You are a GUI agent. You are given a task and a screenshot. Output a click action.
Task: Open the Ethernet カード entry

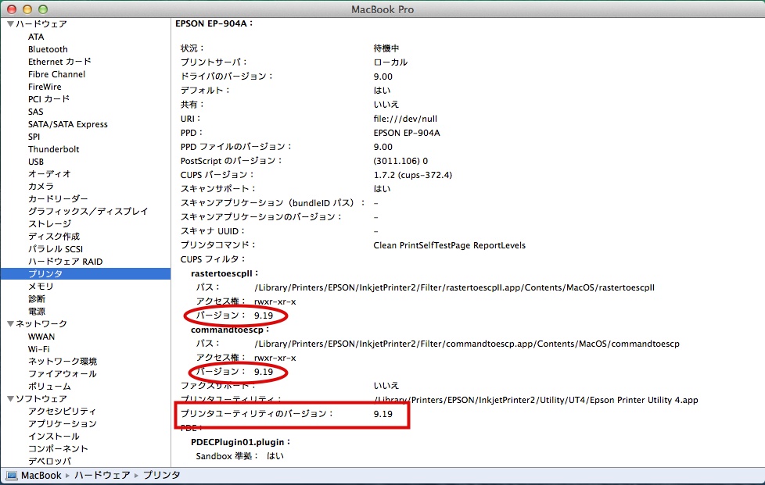(59, 62)
